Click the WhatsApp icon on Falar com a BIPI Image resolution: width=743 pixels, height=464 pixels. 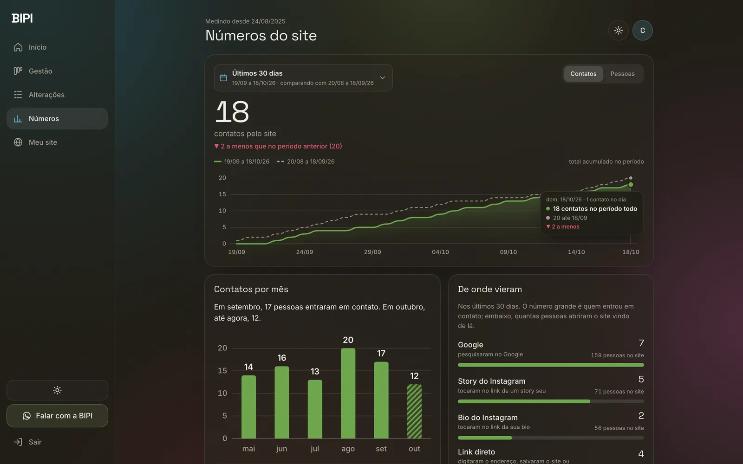coord(26,416)
